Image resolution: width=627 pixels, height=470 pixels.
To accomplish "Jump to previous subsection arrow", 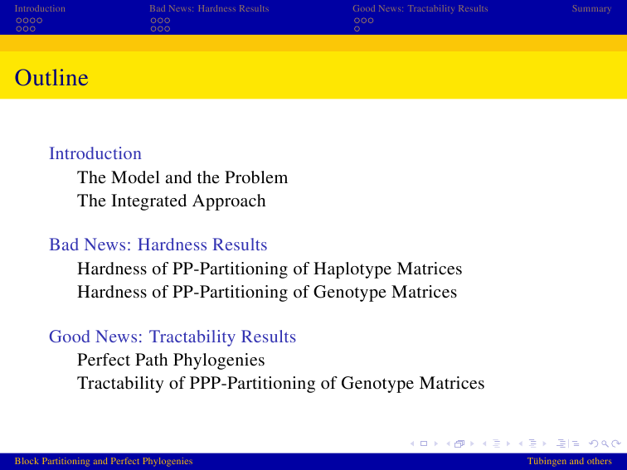I will coord(484,443).
